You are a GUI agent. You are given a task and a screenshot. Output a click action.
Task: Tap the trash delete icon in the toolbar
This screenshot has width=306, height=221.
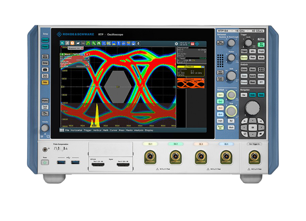coord(139,43)
